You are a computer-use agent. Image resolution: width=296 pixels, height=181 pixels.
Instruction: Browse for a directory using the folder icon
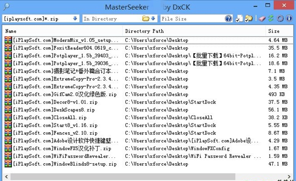click(146, 19)
